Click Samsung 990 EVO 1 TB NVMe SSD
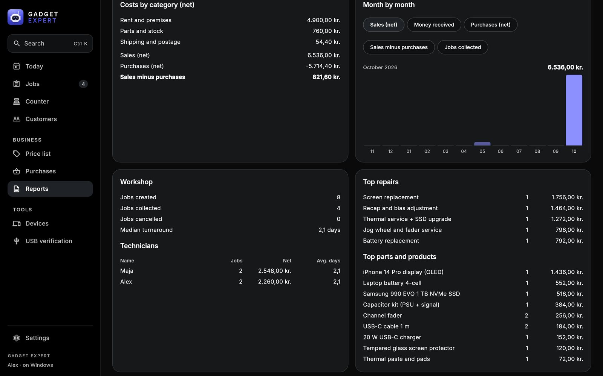 (473, 294)
